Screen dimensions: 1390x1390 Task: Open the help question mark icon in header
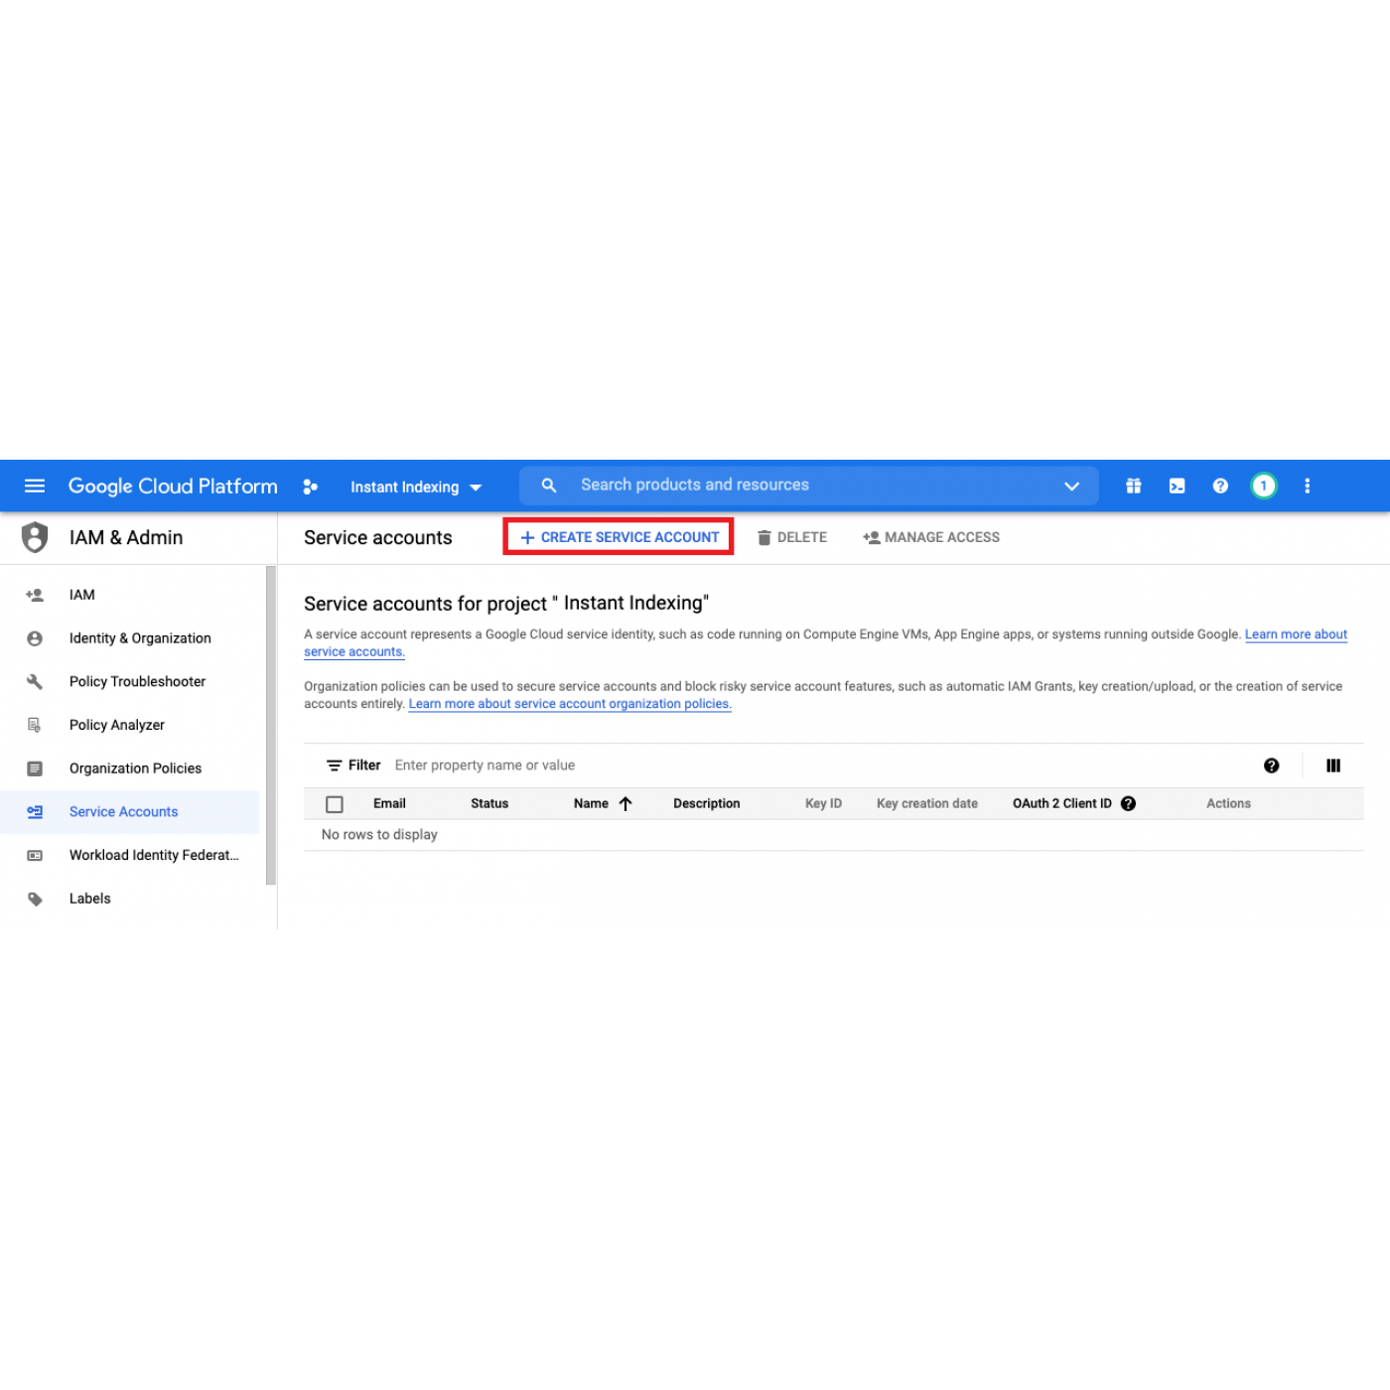(1220, 486)
